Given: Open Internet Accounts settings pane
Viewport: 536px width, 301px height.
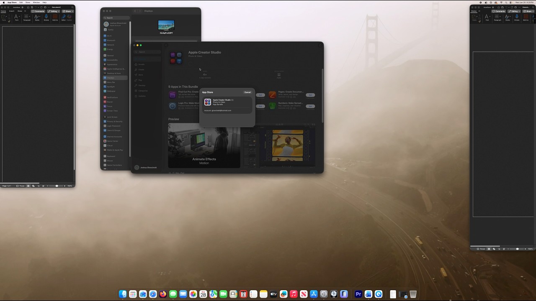Looking at the screenshot, I should click(116, 137).
